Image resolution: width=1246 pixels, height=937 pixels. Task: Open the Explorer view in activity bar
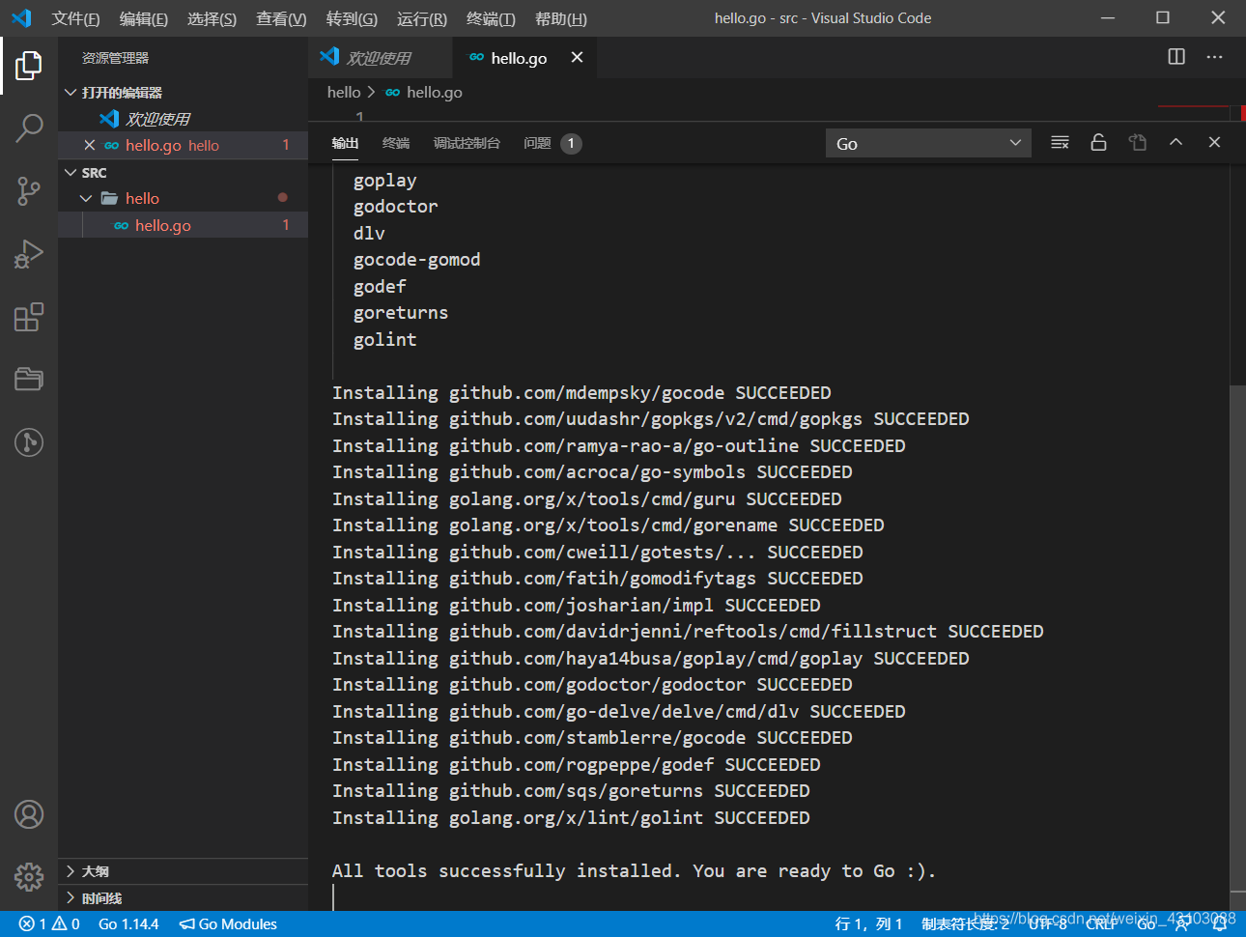[x=29, y=65]
